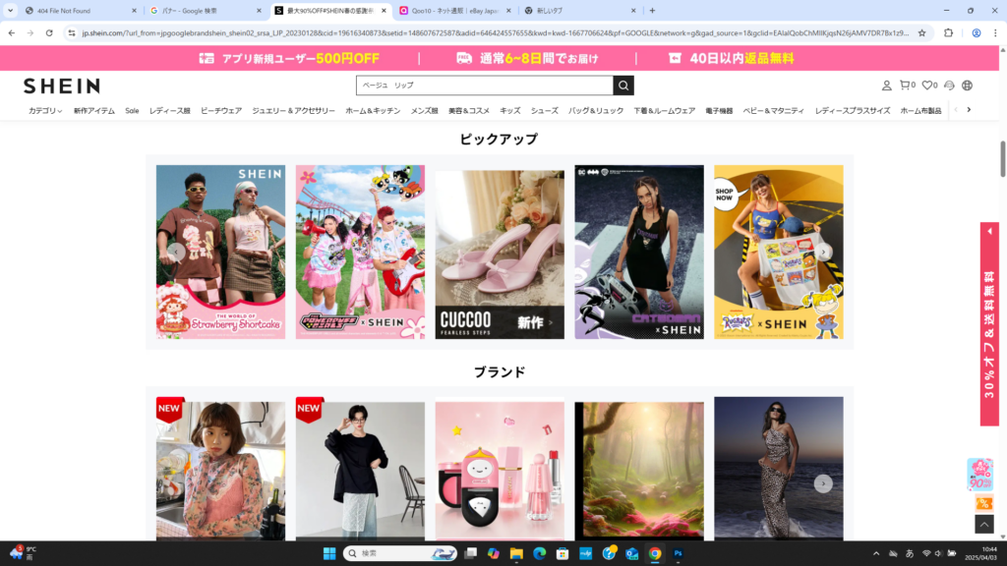
Task: Click the orange coupon percent icon
Action: 983,503
